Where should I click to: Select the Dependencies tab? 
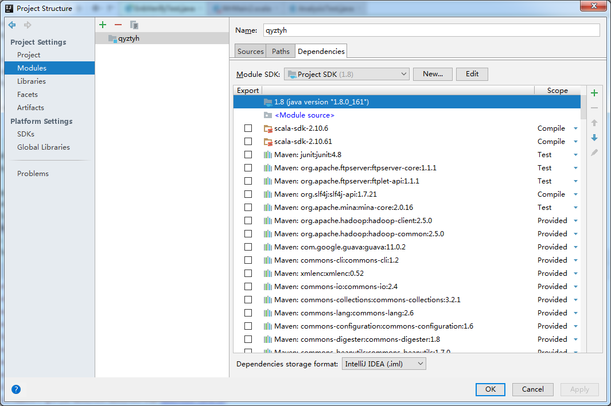321,52
